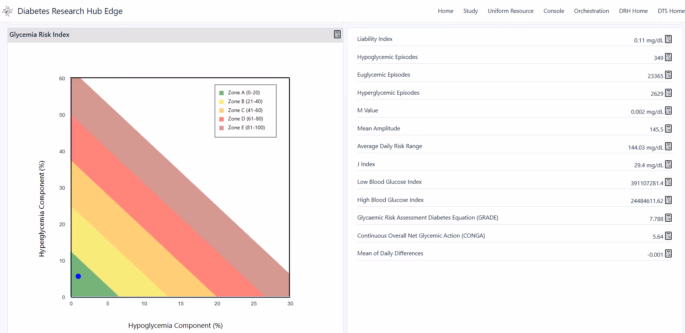Open calculator icon next to CONGA value
Screen dimensions: 685x333
[x=668, y=236]
